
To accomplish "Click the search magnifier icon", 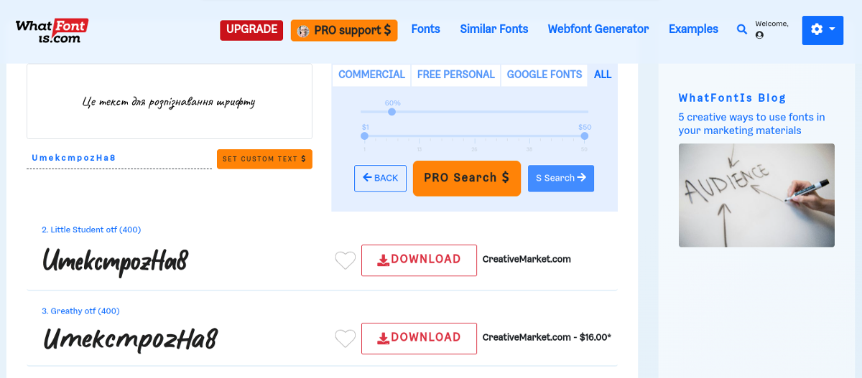I will pyautogui.click(x=742, y=29).
